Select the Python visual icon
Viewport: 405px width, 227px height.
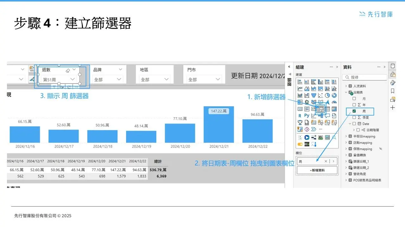click(x=306, y=116)
